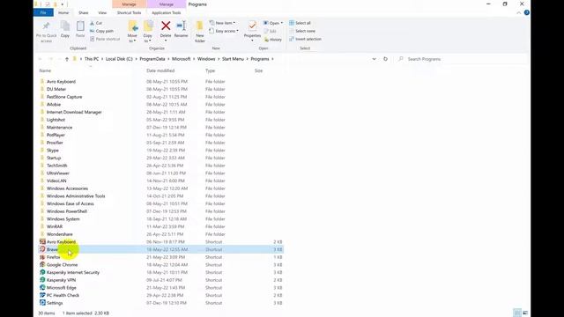Click the Brave shortcut icon
Screen dimensions: 564x317
(42, 249)
